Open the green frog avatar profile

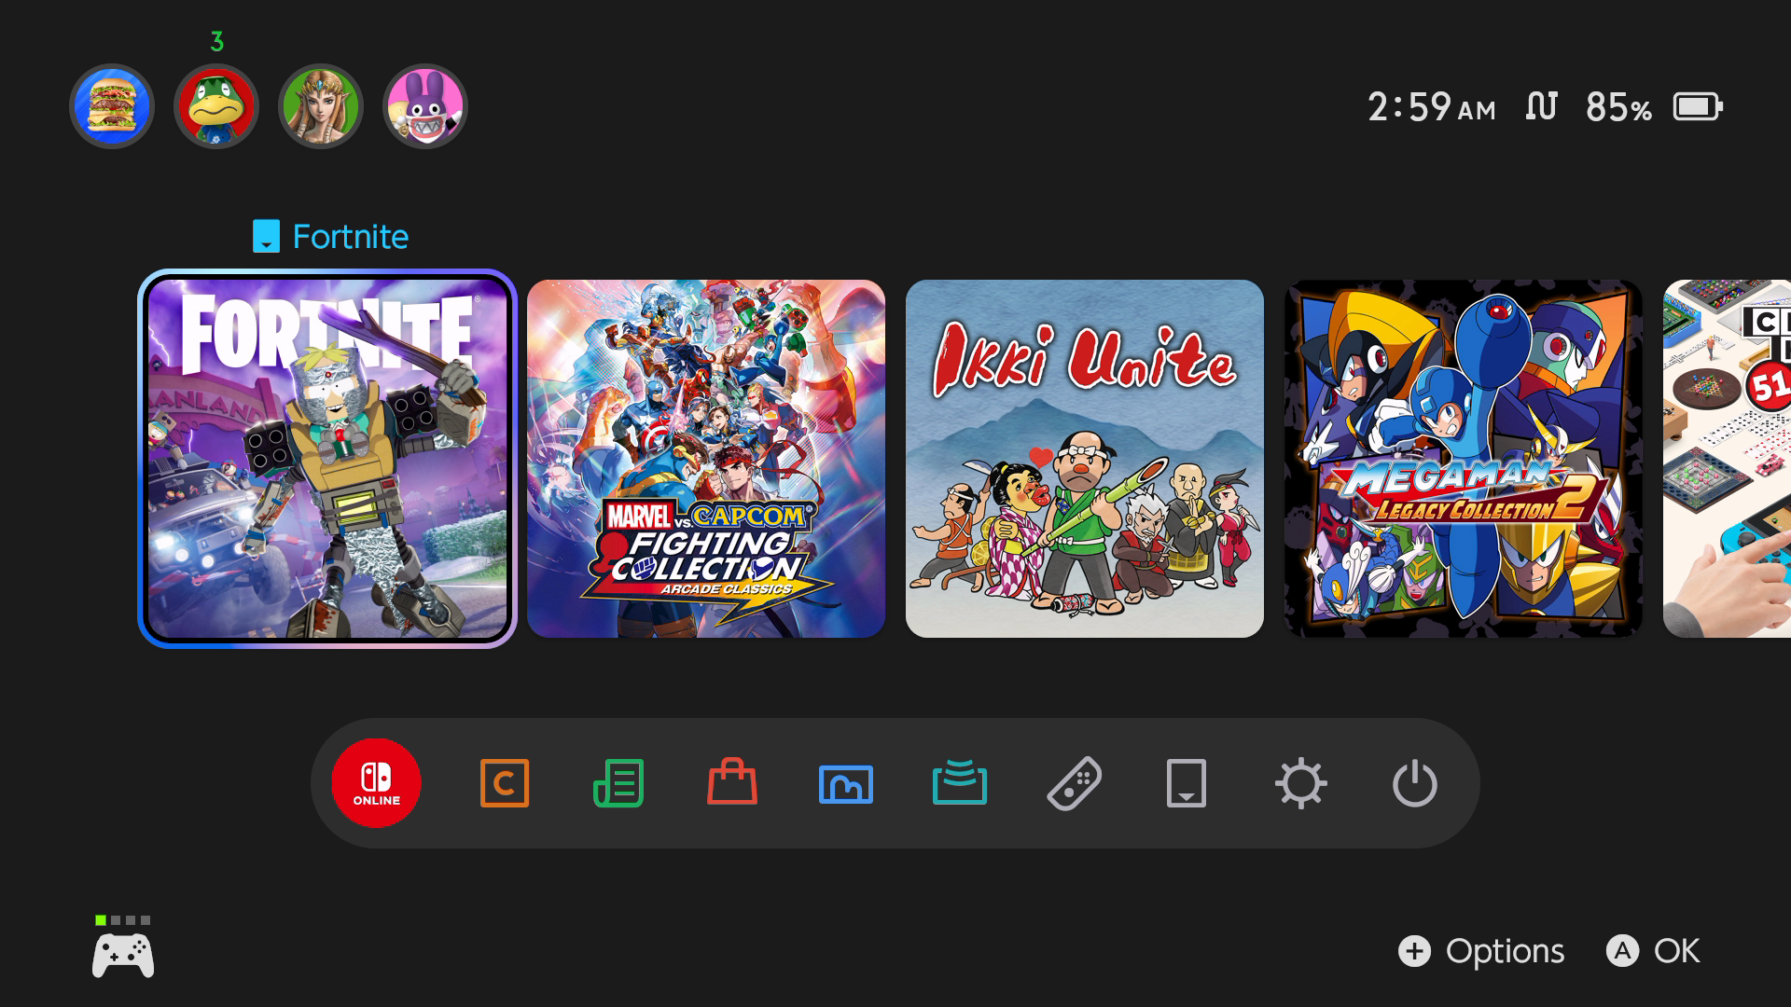point(216,106)
